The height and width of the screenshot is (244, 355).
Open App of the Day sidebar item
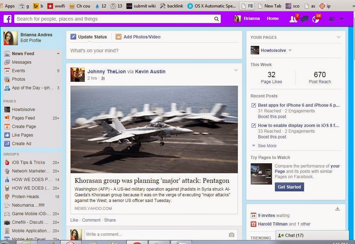[33, 88]
